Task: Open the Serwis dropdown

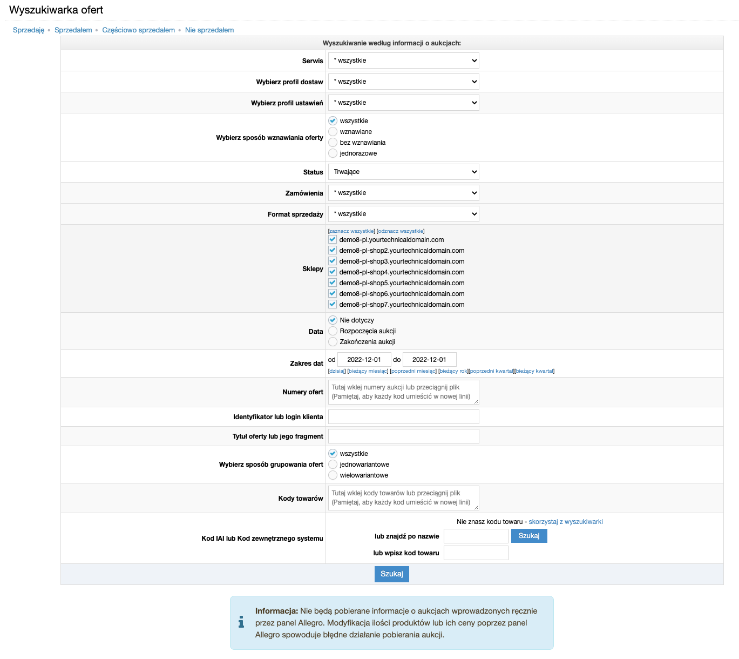Action: (404, 60)
